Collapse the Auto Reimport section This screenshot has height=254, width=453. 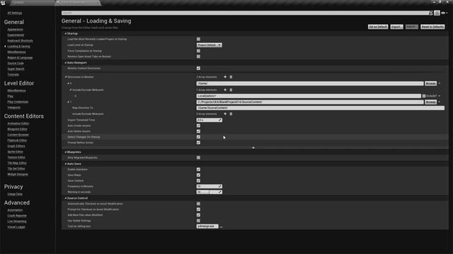(x=66, y=63)
